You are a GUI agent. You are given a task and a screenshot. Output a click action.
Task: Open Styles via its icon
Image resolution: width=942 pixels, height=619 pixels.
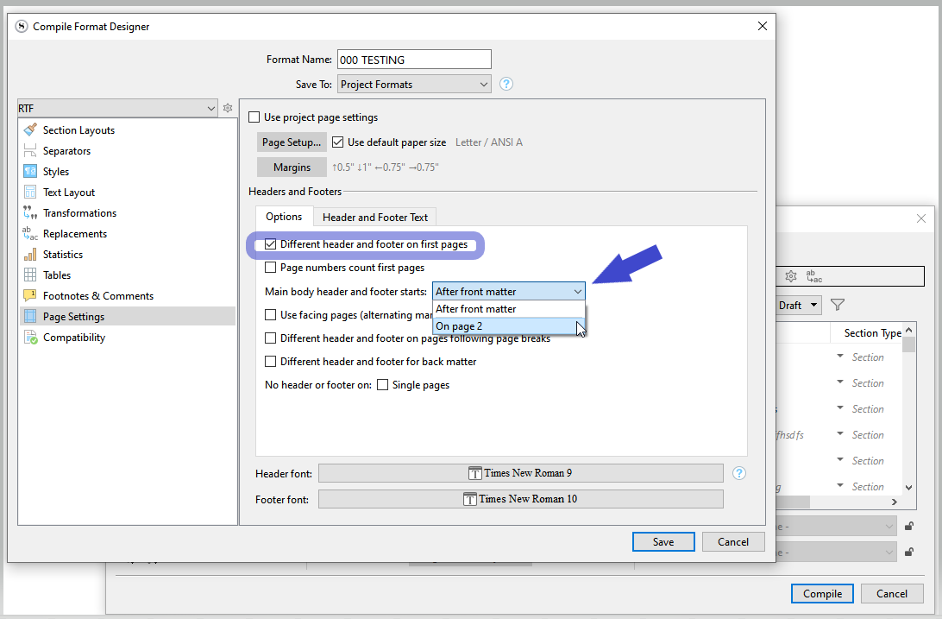[30, 171]
